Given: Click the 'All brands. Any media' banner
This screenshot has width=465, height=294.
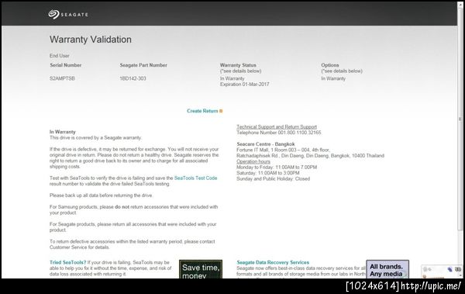Looking at the screenshot, I should (x=387, y=270).
